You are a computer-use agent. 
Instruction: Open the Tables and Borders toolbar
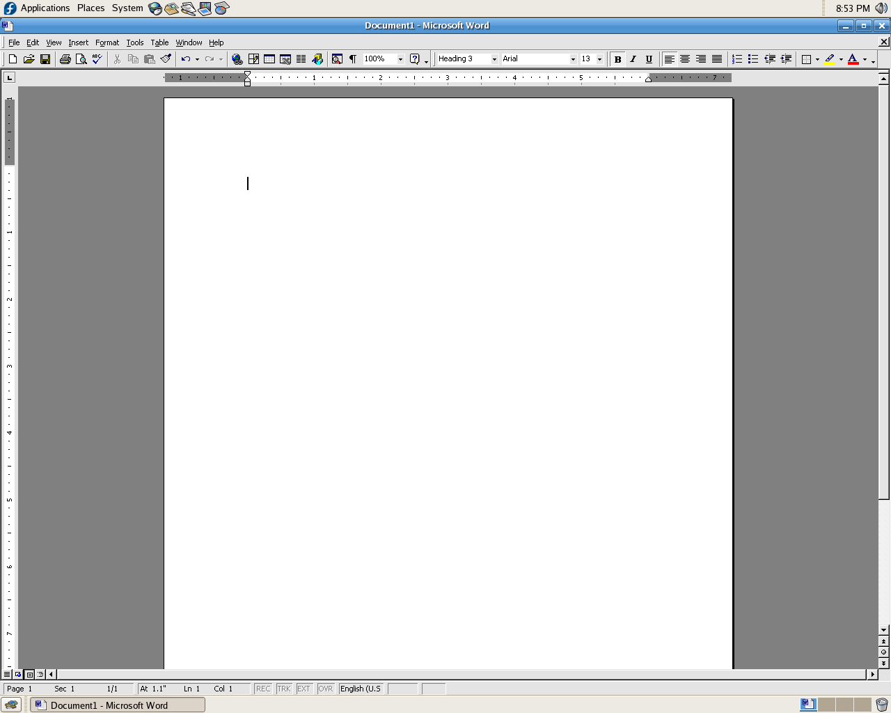point(253,59)
